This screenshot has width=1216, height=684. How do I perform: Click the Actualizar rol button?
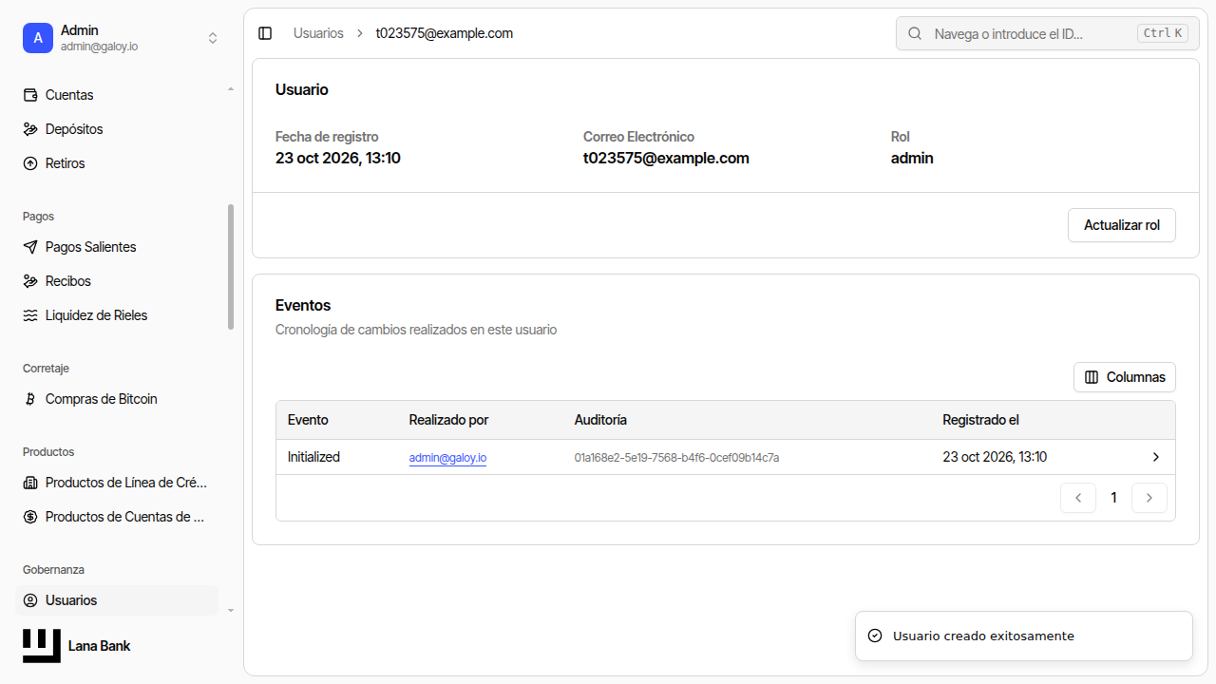[1122, 225]
